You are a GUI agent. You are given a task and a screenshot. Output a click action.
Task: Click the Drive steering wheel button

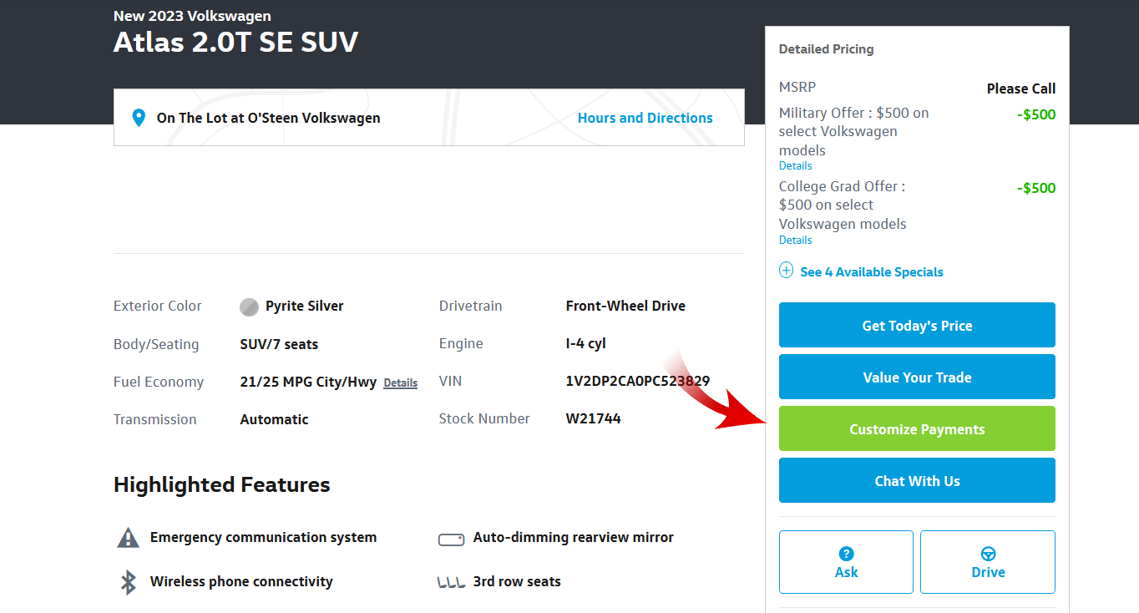tap(988, 562)
